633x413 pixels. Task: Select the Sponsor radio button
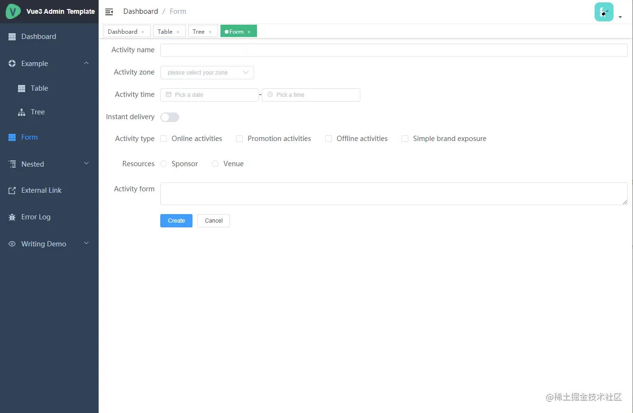[163, 163]
